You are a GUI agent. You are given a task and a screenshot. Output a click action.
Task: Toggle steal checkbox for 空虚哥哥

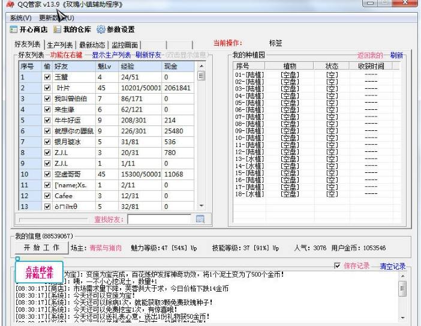pos(47,174)
